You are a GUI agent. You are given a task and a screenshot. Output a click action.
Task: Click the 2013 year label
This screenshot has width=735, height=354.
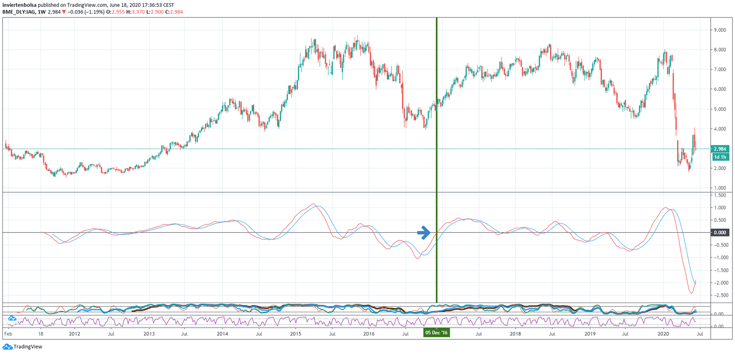coord(149,334)
